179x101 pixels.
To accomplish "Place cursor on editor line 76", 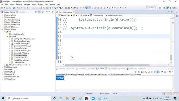I will click(116, 41).
